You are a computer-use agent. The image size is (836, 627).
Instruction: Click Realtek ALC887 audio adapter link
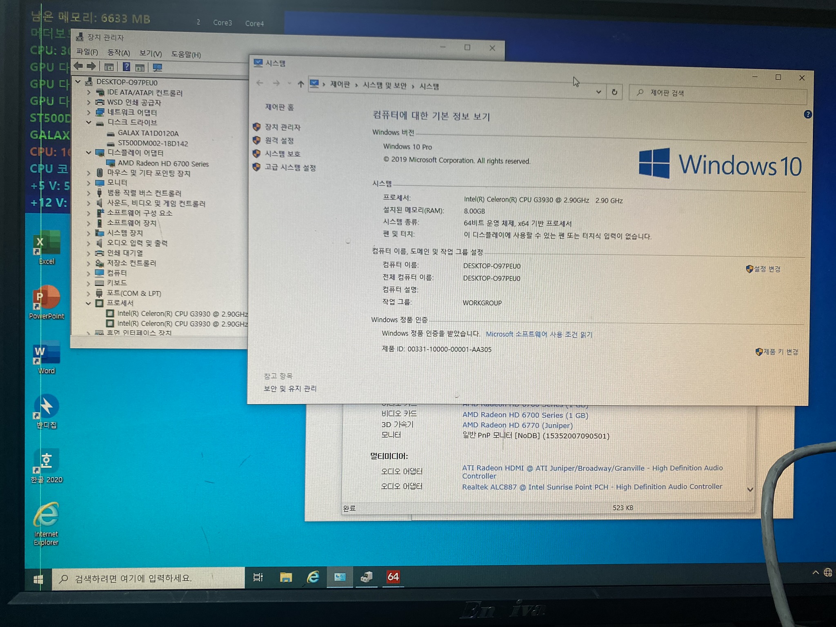point(592,487)
